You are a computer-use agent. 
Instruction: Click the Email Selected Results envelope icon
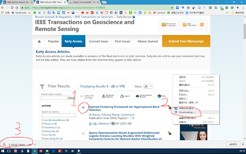138,96
